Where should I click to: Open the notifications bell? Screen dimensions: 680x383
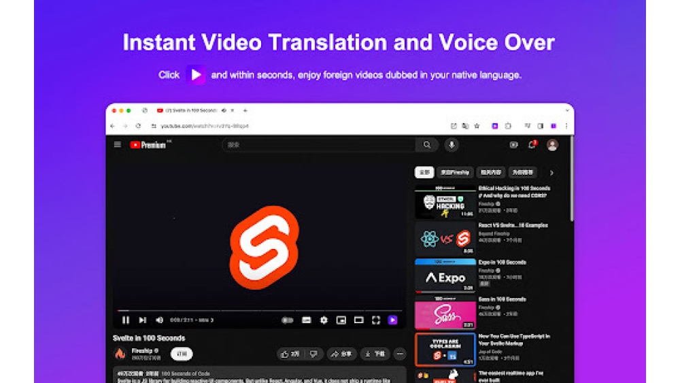tap(532, 145)
